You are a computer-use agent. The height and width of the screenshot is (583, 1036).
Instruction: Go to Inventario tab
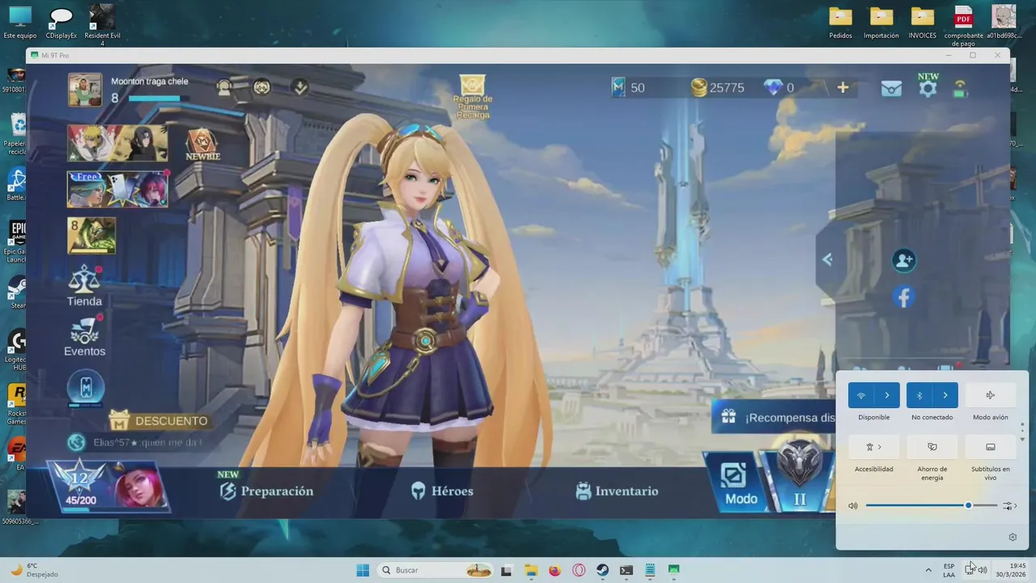(617, 491)
